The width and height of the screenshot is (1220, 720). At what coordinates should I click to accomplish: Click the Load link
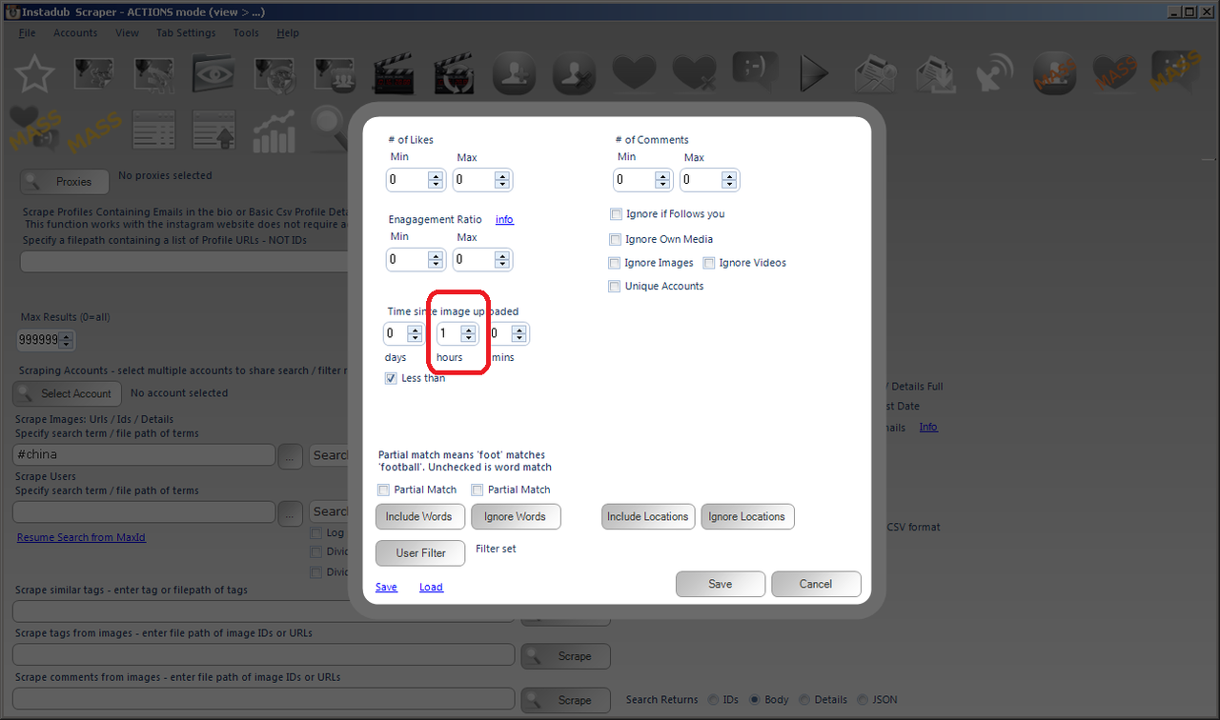(431, 588)
